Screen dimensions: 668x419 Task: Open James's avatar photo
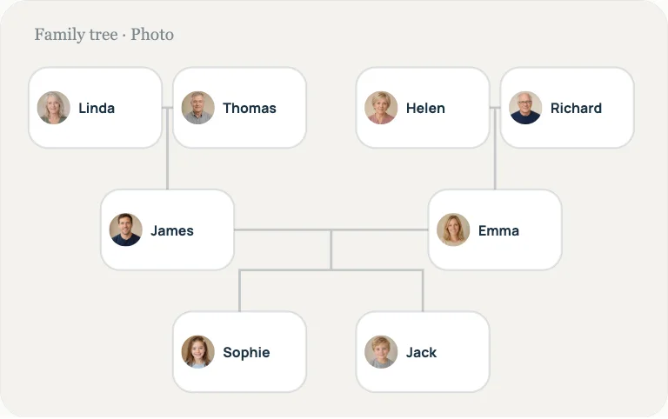[125, 230]
